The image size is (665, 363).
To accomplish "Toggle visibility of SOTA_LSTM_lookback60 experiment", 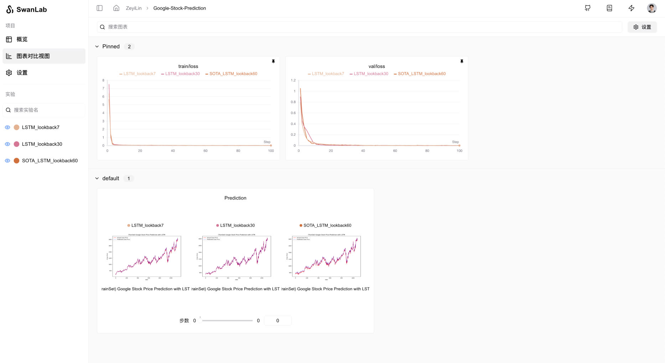I will point(7,161).
